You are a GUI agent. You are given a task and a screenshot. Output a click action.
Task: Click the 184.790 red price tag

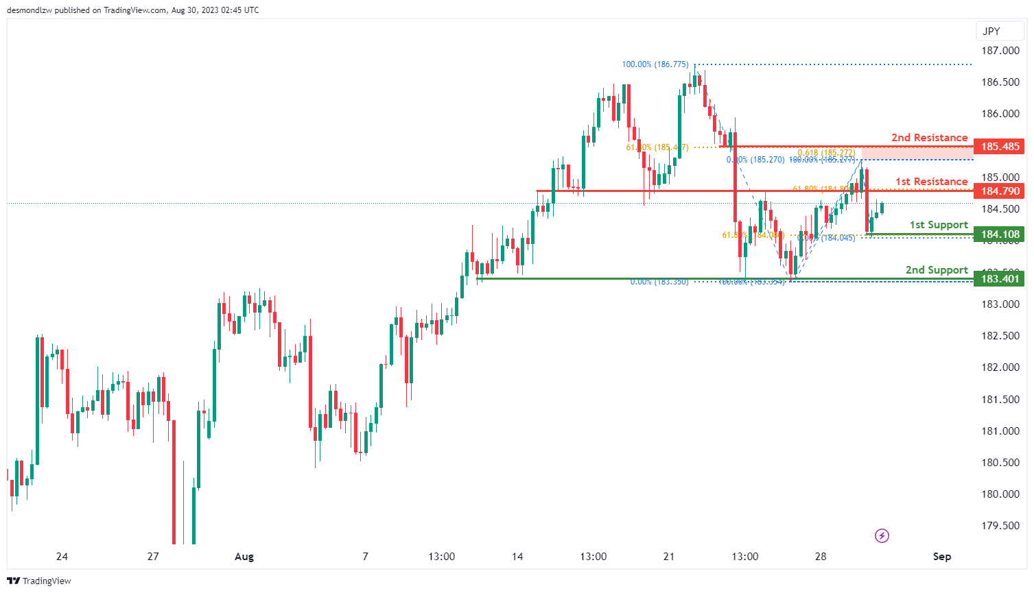click(x=999, y=191)
